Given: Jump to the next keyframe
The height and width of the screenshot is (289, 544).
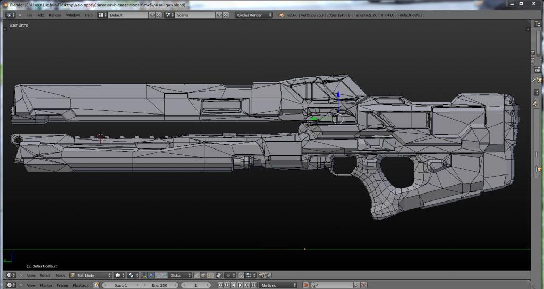Looking at the screenshot, I should [247, 285].
